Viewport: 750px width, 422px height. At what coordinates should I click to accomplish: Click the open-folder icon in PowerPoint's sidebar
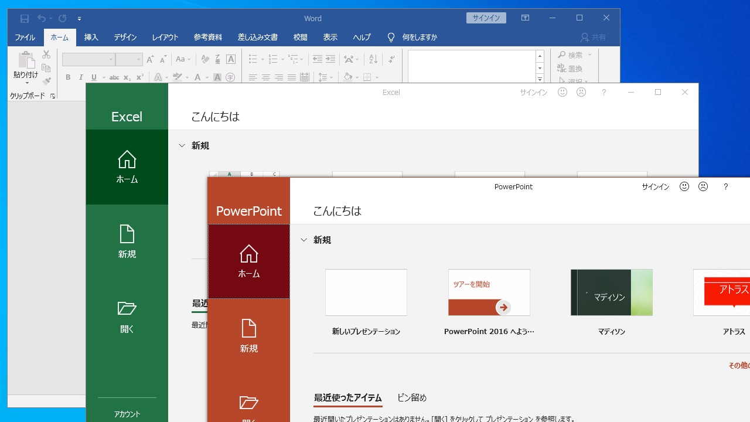pyautogui.click(x=249, y=403)
